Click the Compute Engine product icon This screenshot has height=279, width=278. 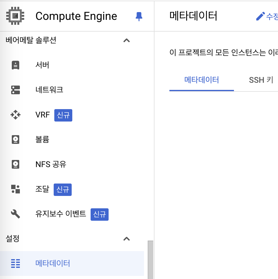pos(15,16)
